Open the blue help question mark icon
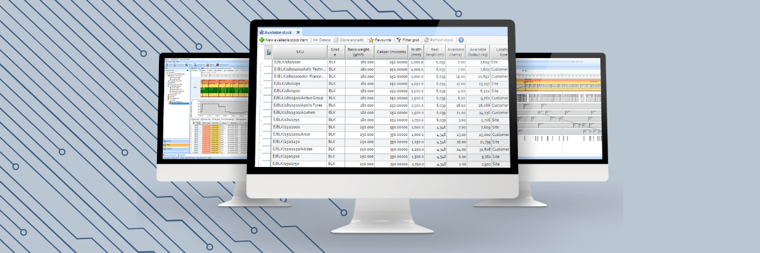The height and width of the screenshot is (253, 760). [x=461, y=40]
